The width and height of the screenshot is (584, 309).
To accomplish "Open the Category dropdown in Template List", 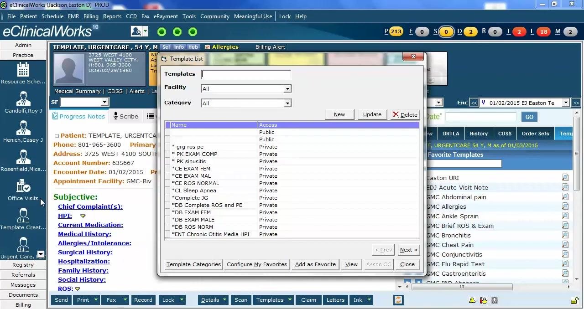I will coord(287,103).
